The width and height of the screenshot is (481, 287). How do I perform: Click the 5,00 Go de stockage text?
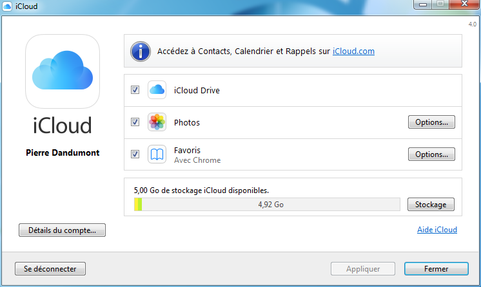coord(201,190)
